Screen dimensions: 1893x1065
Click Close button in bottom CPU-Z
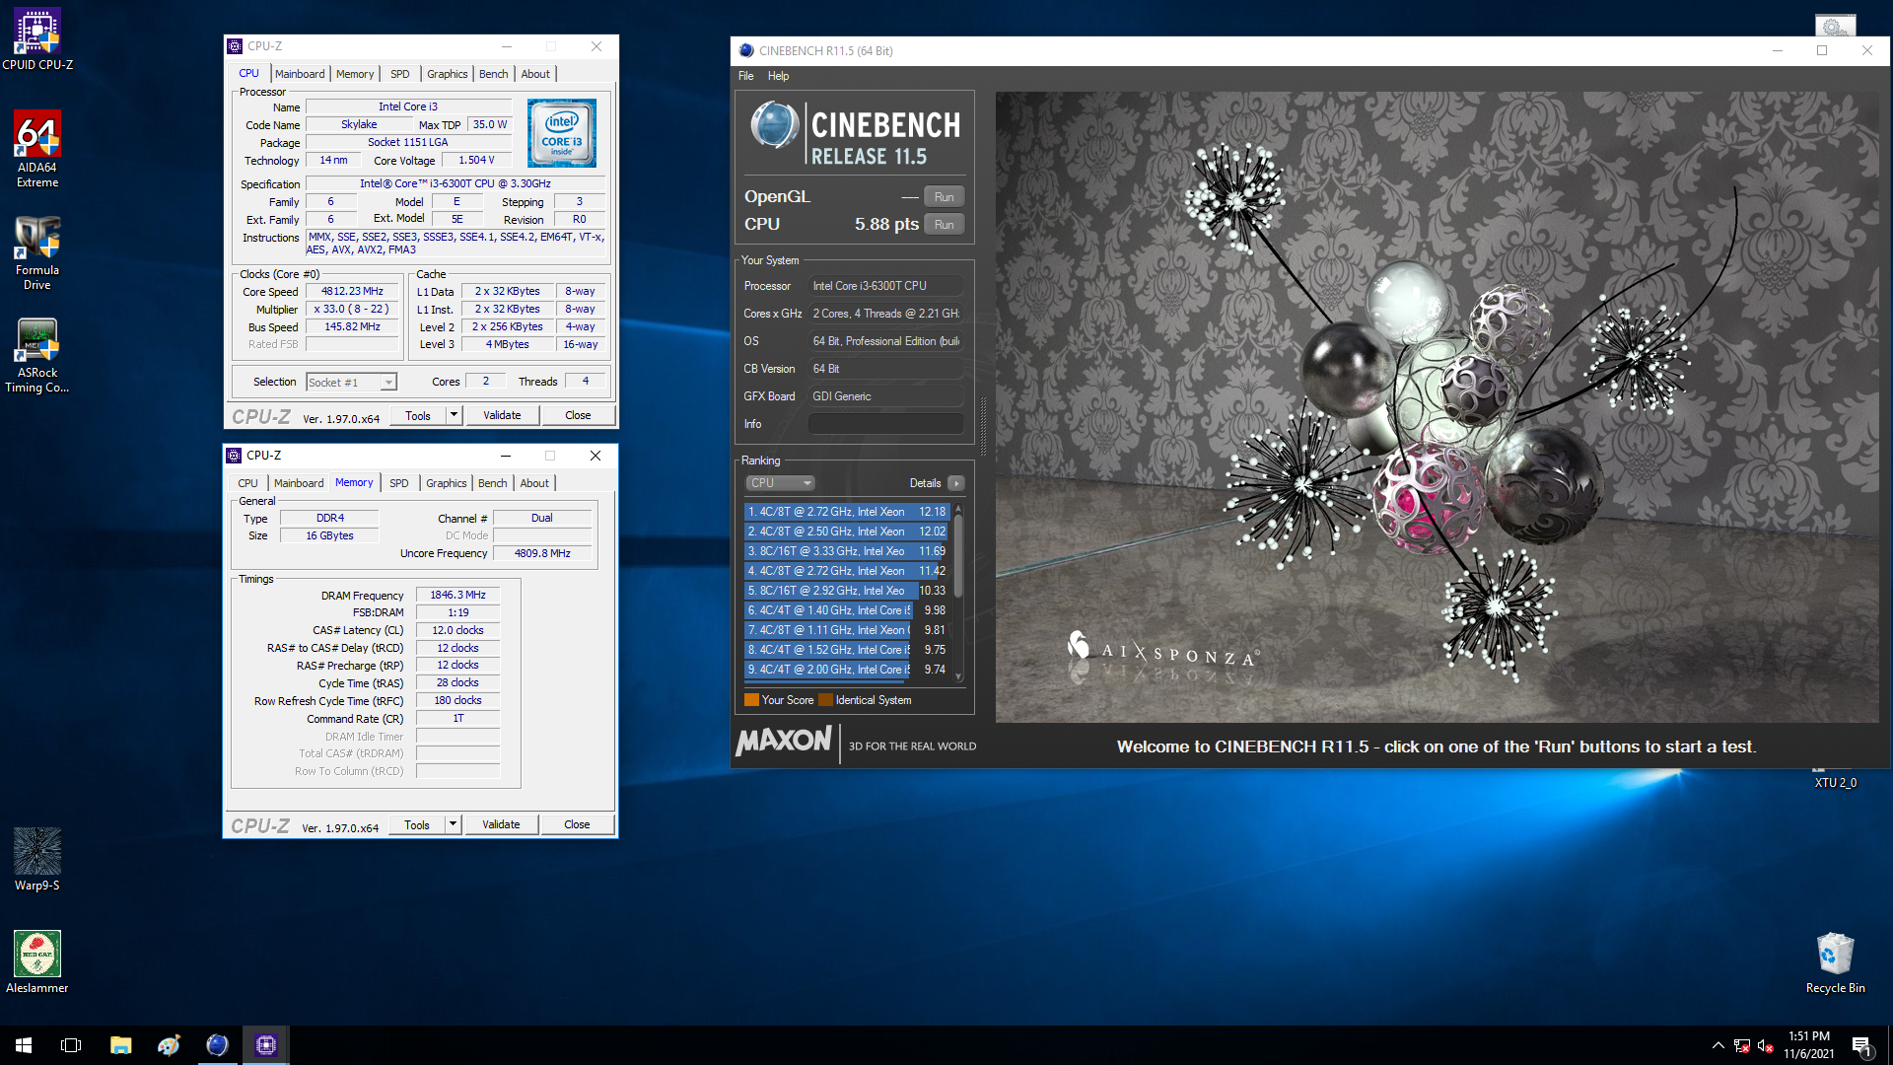pyautogui.click(x=577, y=824)
